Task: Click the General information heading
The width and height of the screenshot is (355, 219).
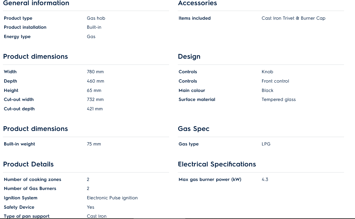Action: (x=36, y=3)
